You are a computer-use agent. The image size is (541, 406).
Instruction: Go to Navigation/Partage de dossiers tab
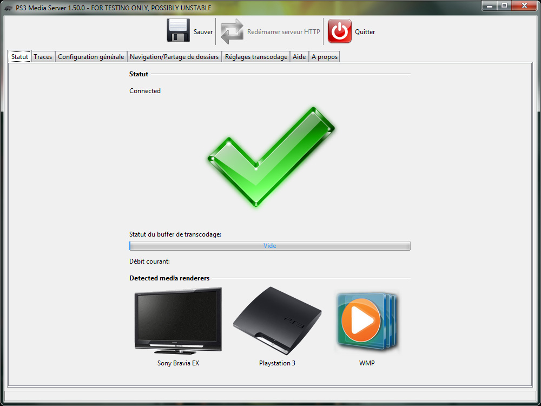click(174, 57)
